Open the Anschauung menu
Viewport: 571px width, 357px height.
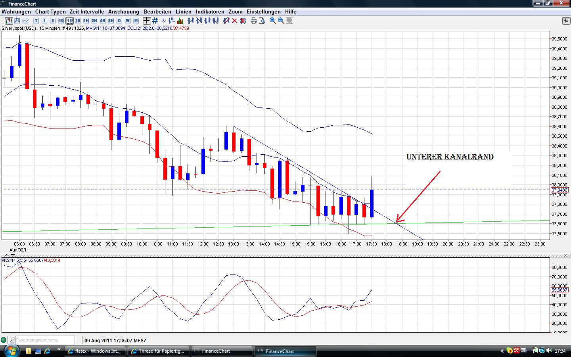tap(124, 12)
